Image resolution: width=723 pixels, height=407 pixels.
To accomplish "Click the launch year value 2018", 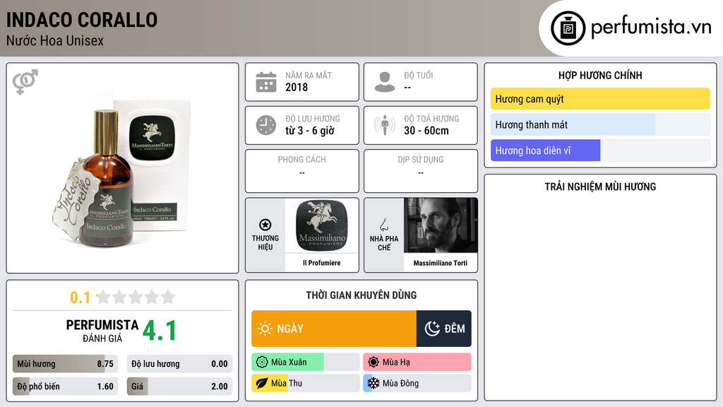I will (297, 87).
